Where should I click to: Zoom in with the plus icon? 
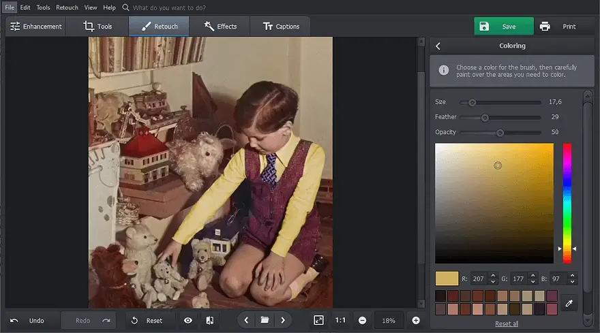[x=416, y=320]
